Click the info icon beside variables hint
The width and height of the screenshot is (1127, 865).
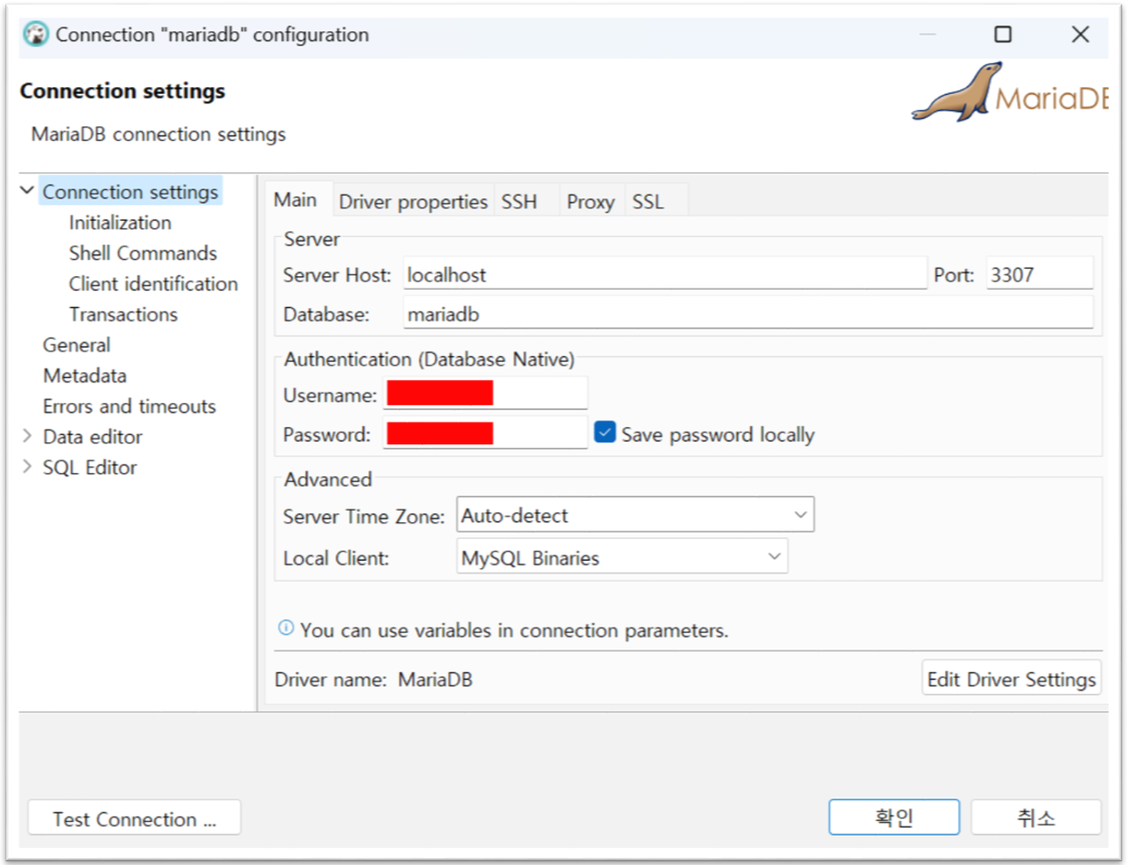click(x=286, y=627)
